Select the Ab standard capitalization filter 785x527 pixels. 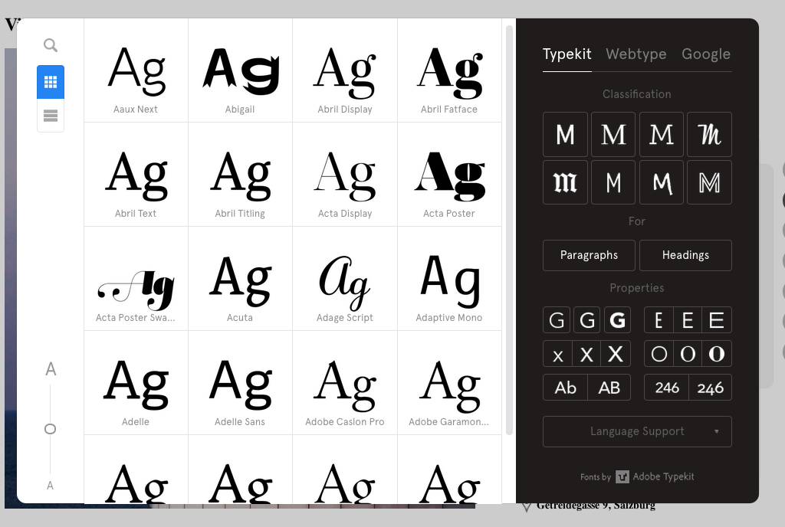click(x=565, y=388)
